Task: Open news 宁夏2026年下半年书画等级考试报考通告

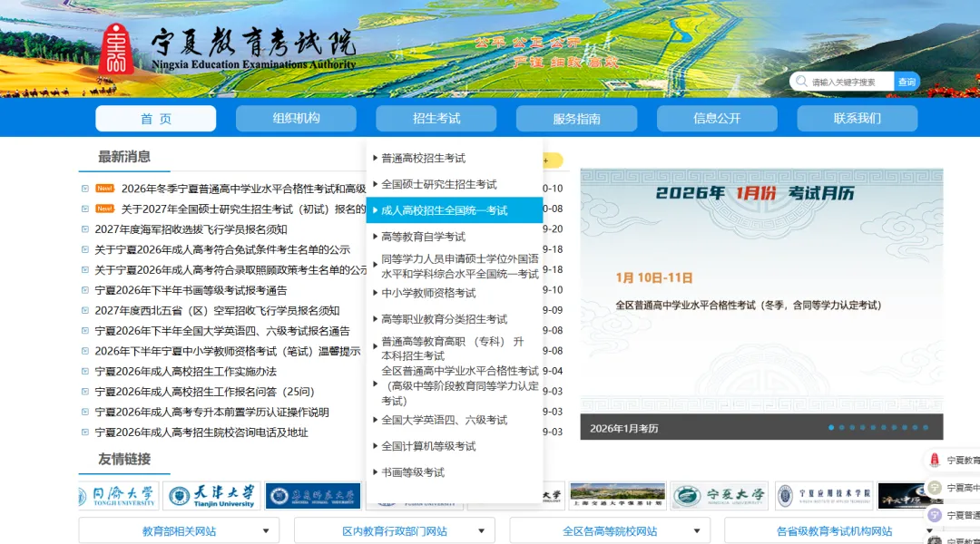Action: 191,290
